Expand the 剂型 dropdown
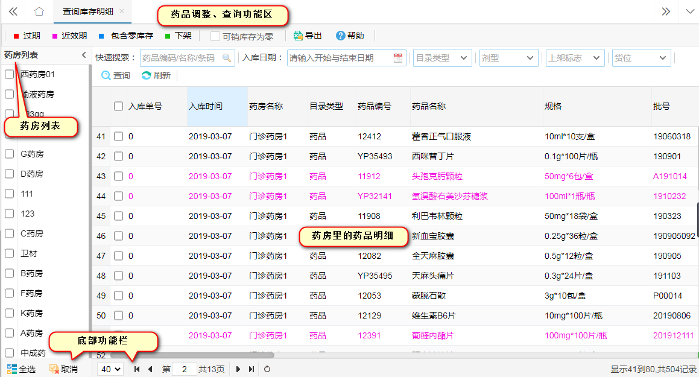The height and width of the screenshot is (377, 699). 508,58
